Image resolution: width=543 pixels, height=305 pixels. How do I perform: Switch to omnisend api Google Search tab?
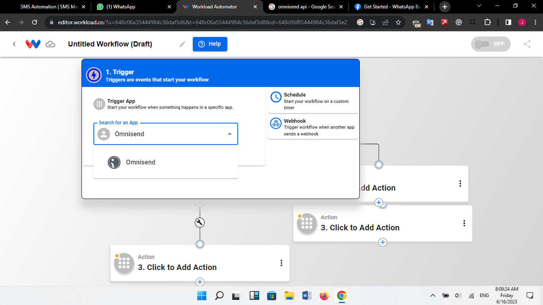306,7
